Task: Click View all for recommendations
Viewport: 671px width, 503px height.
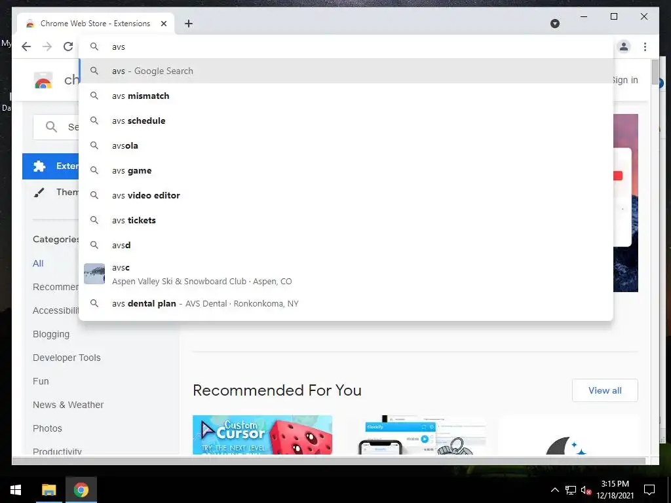Action: [605, 390]
